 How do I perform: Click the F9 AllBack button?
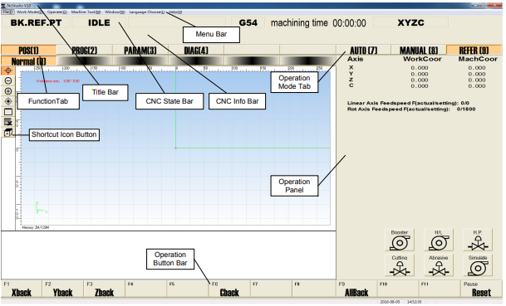[356, 289]
